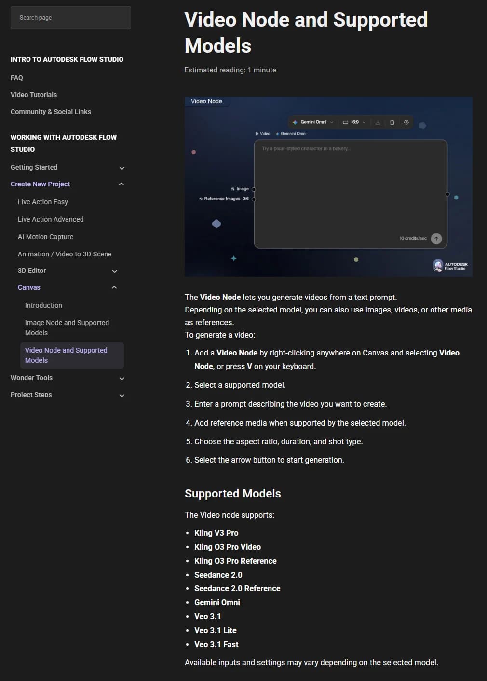Click the settings gear icon in node toolbar
The image size is (487, 681).
pos(406,122)
